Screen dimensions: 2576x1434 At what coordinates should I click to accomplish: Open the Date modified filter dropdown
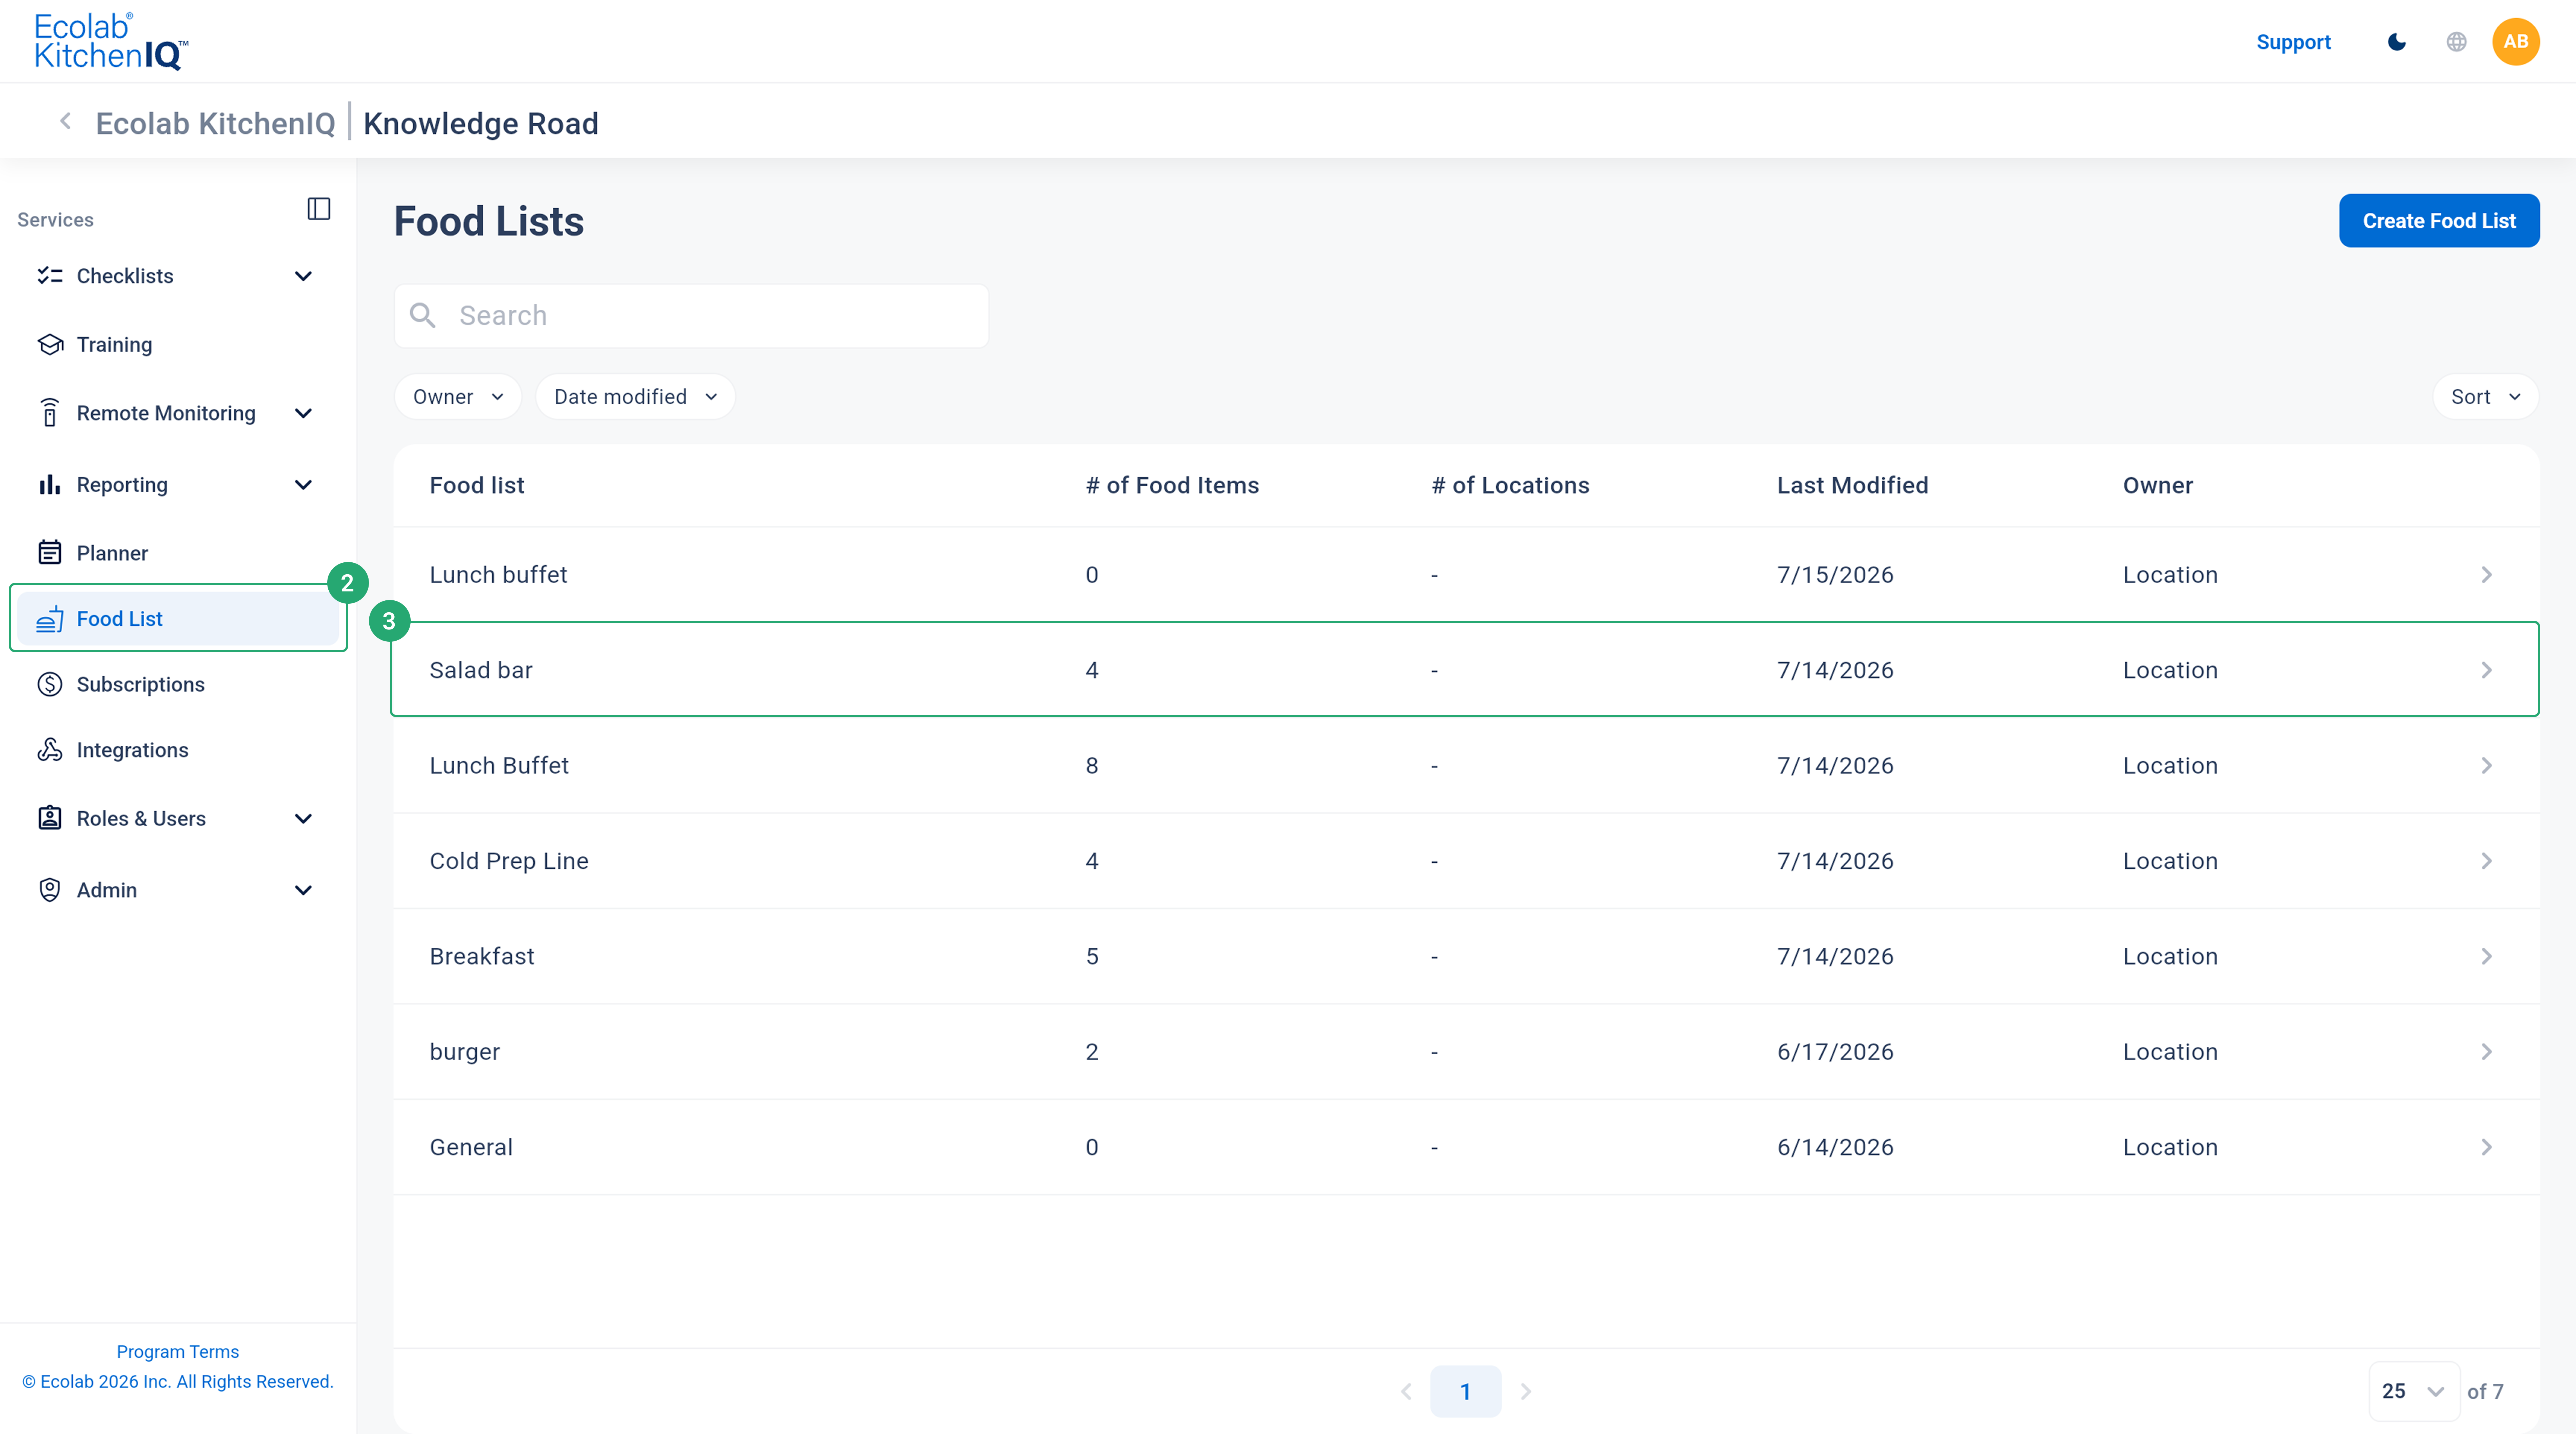[x=636, y=397]
